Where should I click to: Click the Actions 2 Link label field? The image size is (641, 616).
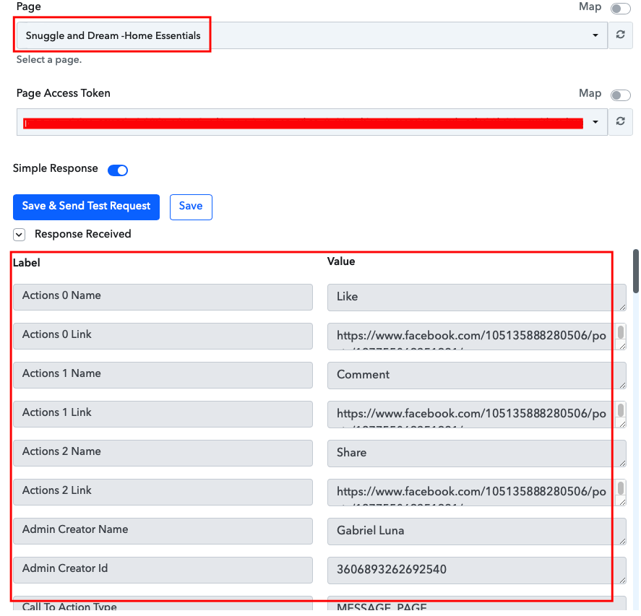pyautogui.click(x=163, y=493)
